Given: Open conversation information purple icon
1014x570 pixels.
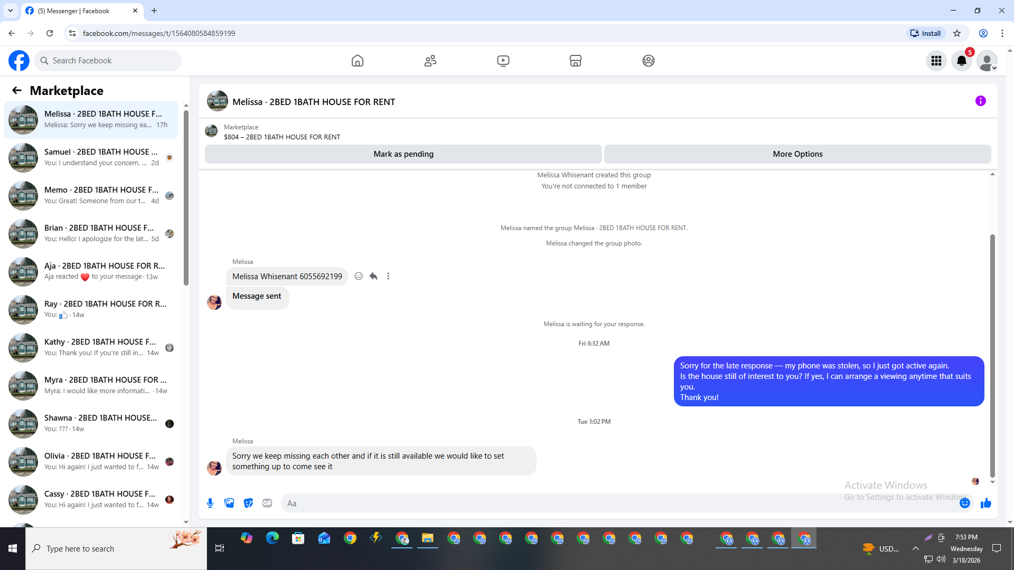Looking at the screenshot, I should point(980,101).
